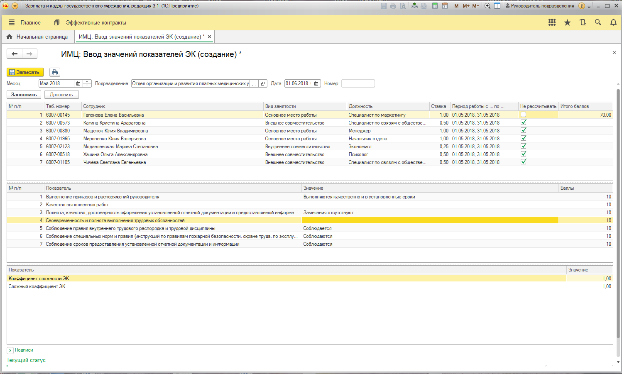
Task: Open month picker for Месяц field
Action: tap(78, 83)
